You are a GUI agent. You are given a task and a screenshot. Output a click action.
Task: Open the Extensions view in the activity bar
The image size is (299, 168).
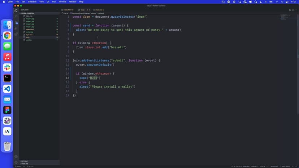[16, 34]
